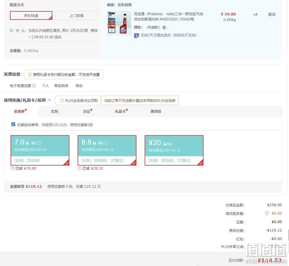Click lightbulb icon in invoice notice
The width and height of the screenshot is (289, 266).
(30, 74)
